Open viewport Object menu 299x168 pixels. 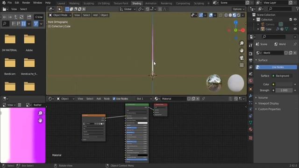[x=104, y=15]
